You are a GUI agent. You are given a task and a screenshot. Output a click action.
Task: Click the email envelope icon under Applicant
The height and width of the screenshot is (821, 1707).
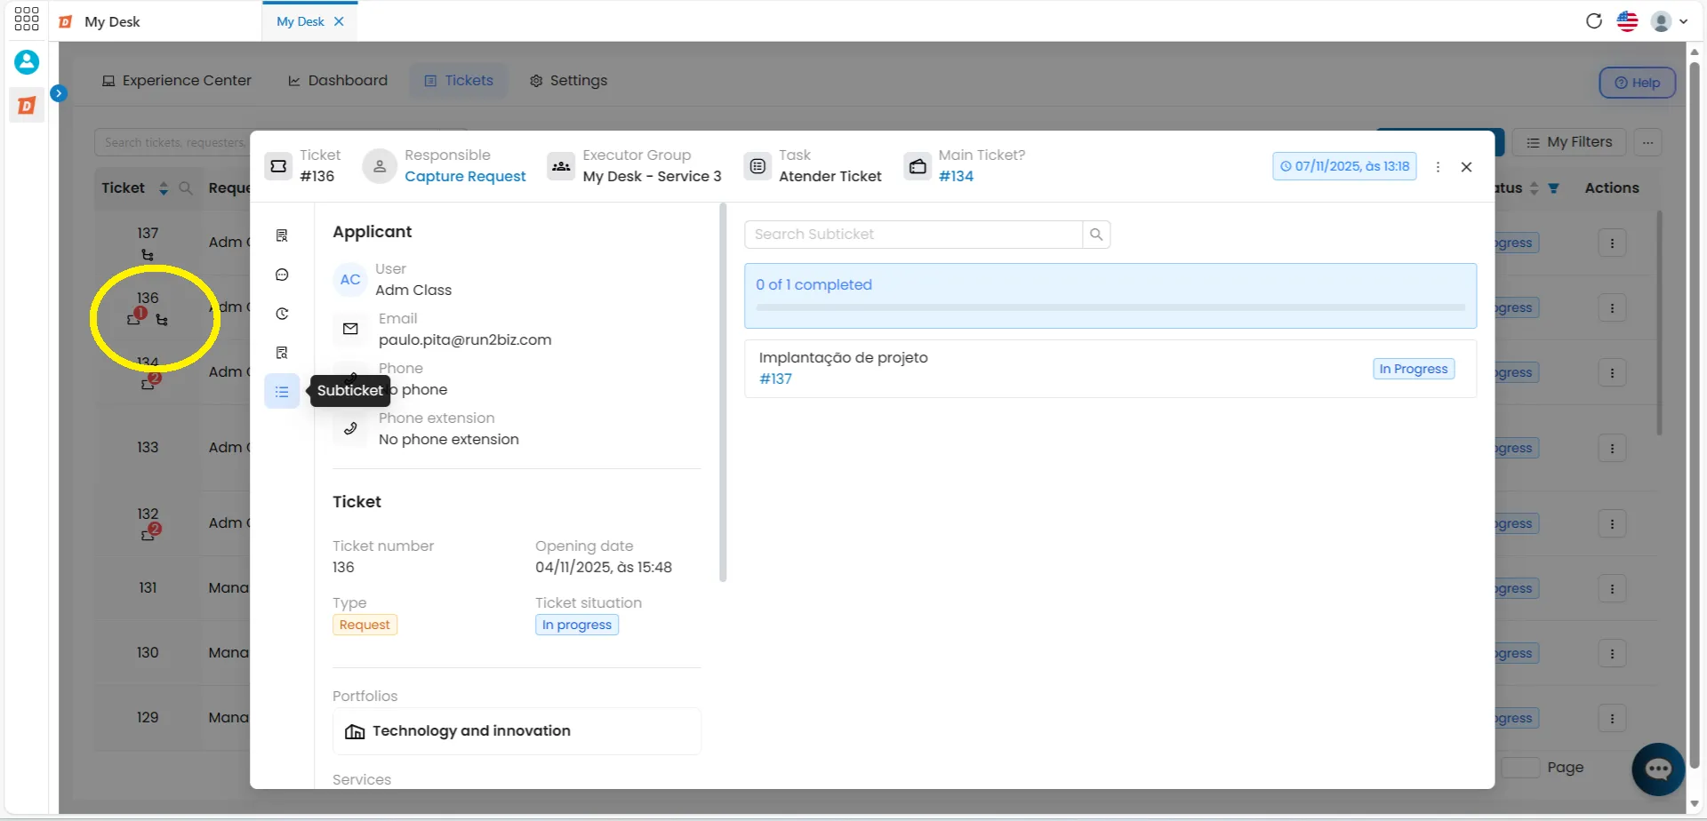pos(350,329)
